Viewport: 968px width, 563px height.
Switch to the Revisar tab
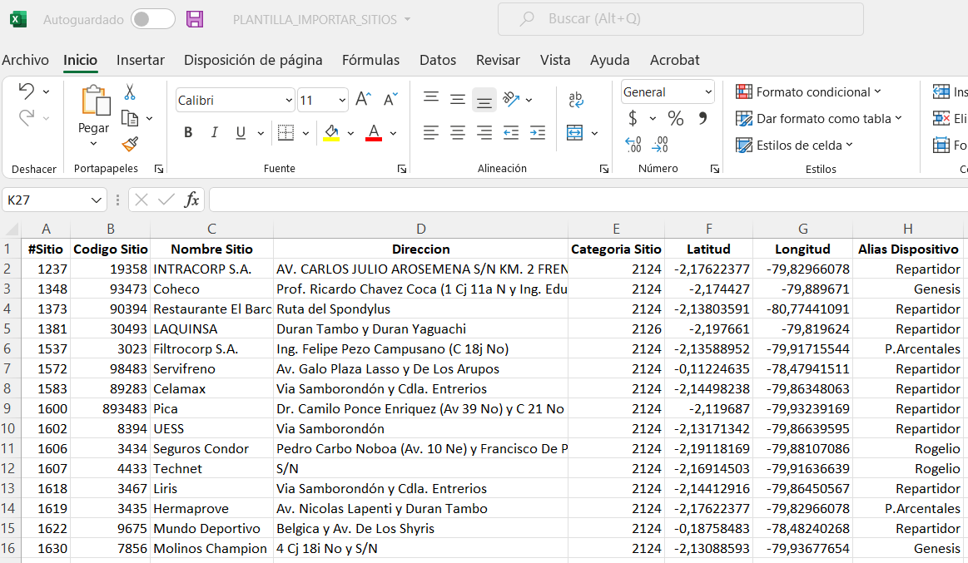(498, 60)
